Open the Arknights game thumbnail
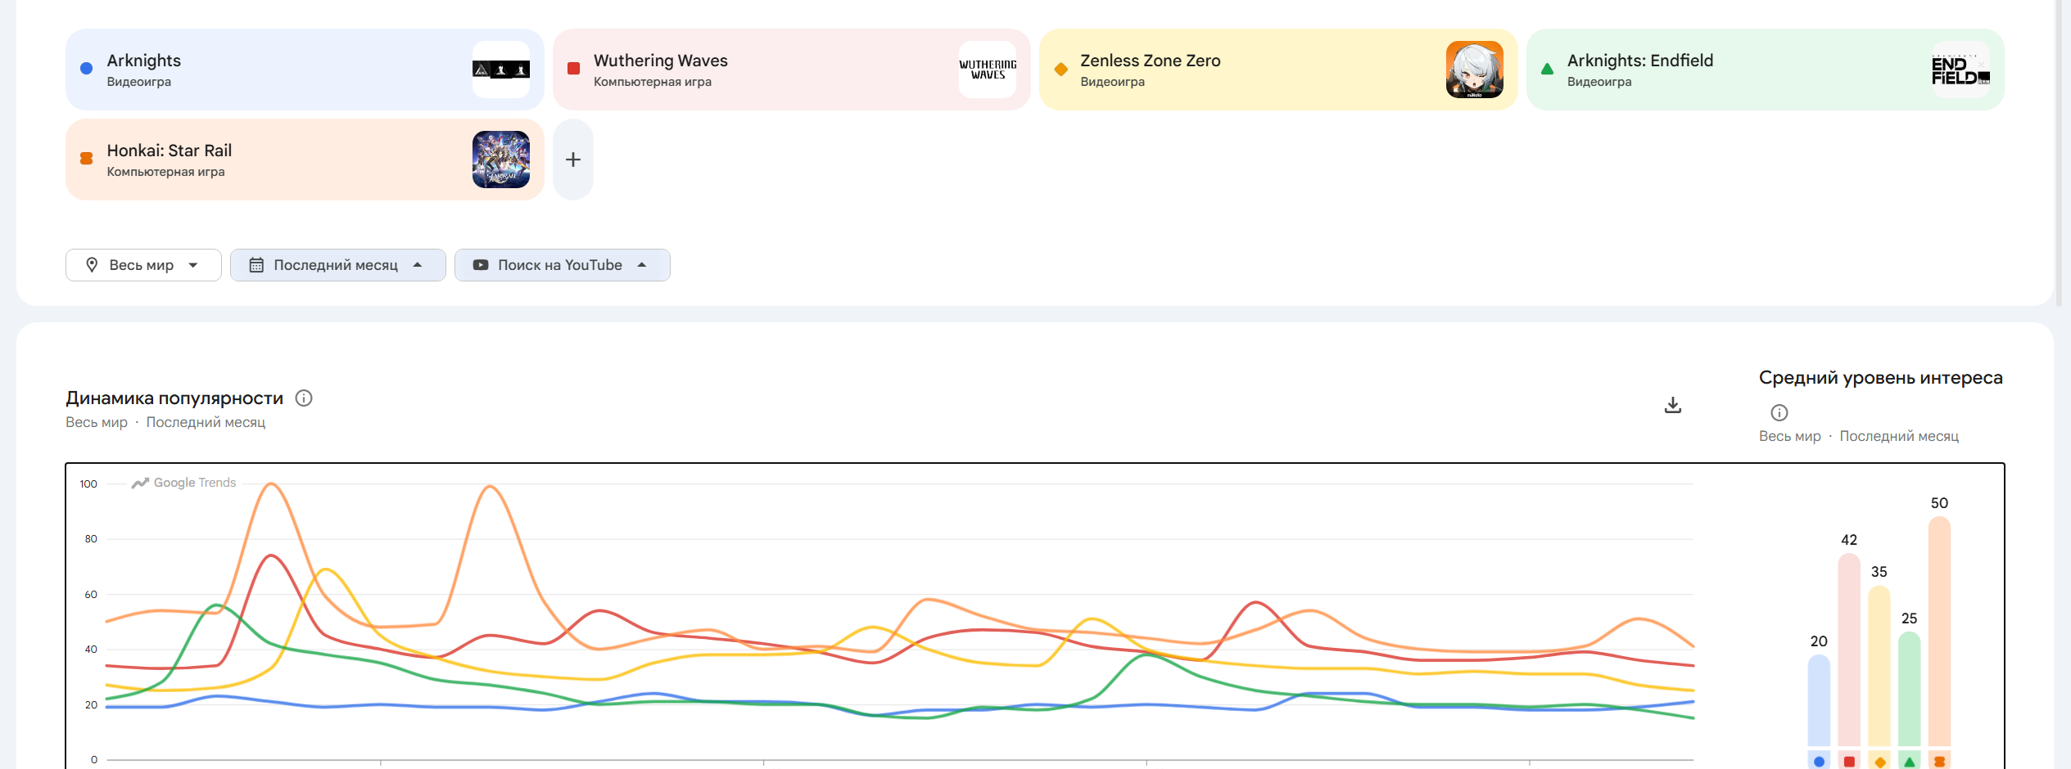This screenshot has width=2071, height=769. 501,70
